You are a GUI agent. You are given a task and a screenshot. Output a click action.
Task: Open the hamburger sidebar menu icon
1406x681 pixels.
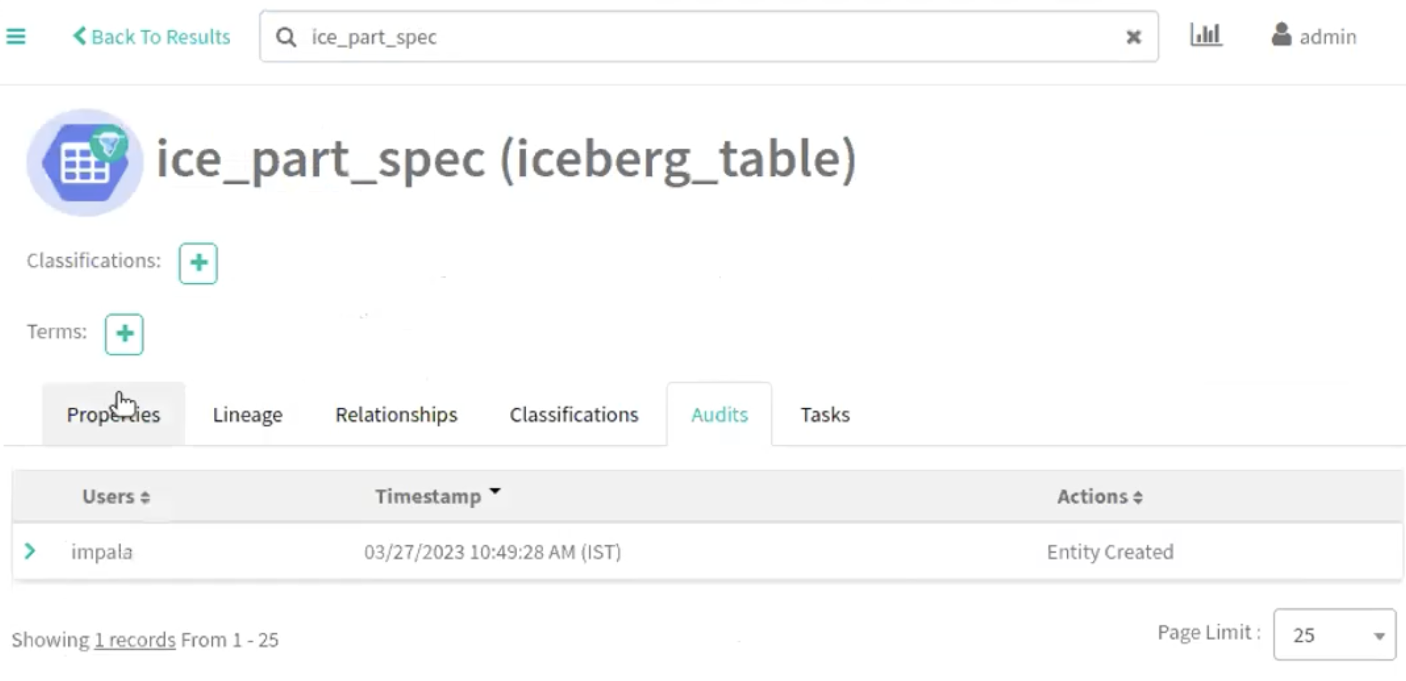tap(16, 37)
